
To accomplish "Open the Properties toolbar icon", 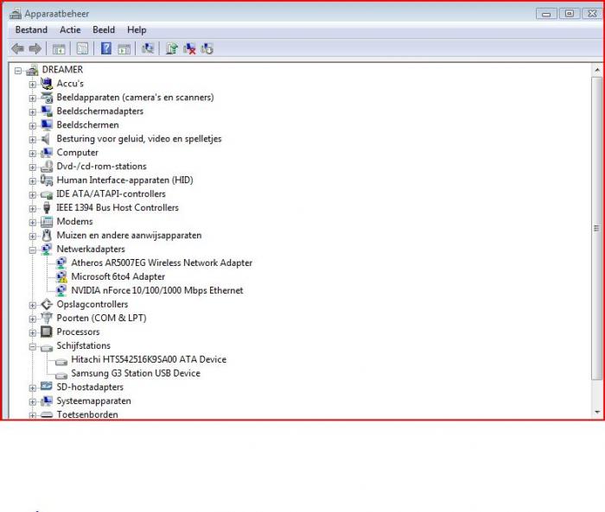I will tap(82, 48).
